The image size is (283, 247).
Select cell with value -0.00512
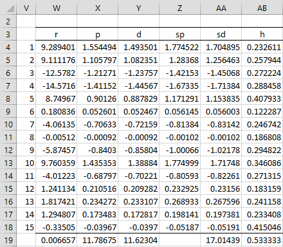tap(57, 137)
